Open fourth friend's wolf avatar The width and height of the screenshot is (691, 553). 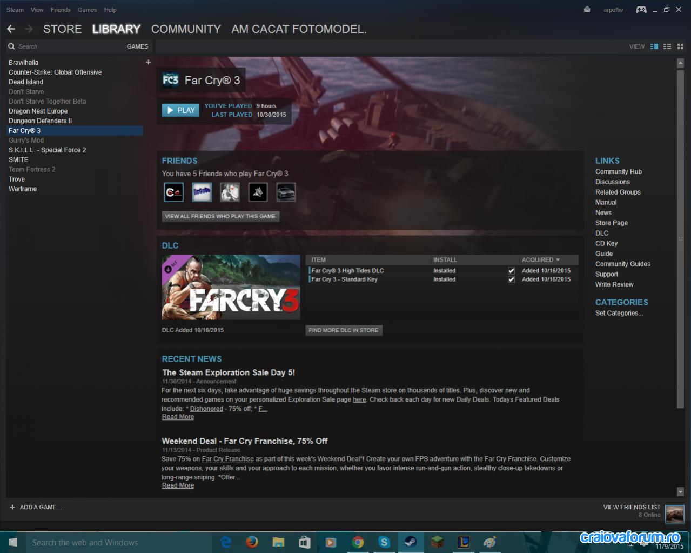(x=258, y=192)
